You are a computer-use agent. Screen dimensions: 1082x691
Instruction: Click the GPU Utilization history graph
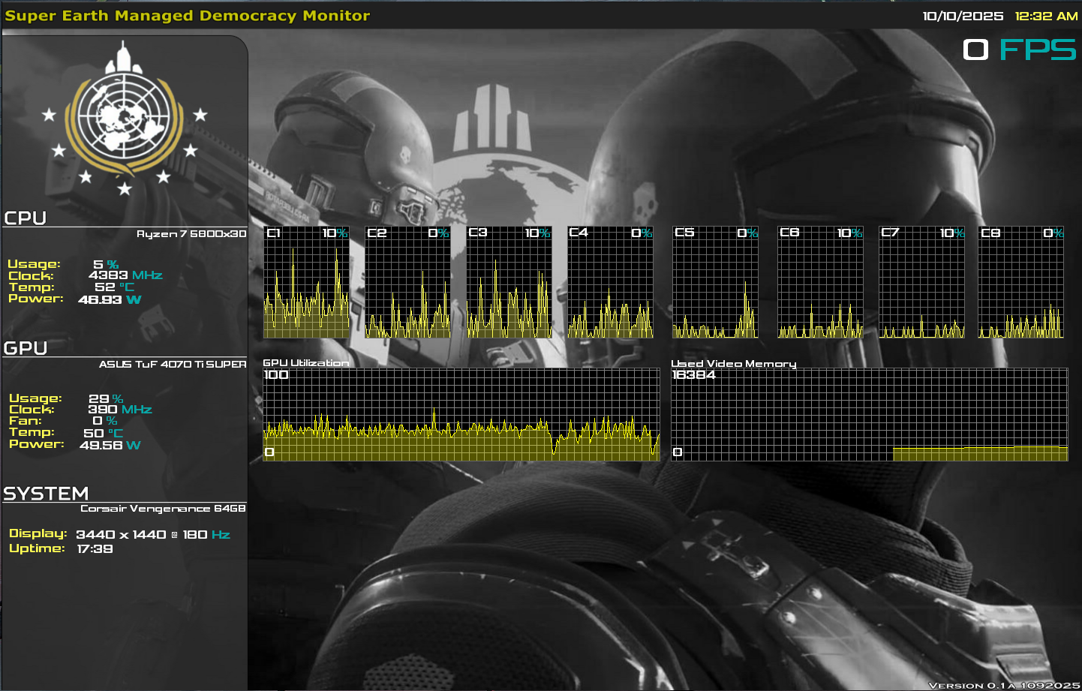click(461, 414)
